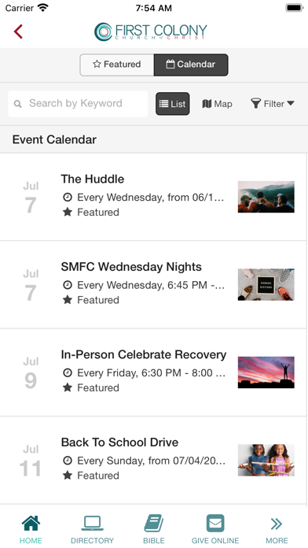The image size is (308, 548).
Task: Toggle the List view button
Action: coord(173,104)
